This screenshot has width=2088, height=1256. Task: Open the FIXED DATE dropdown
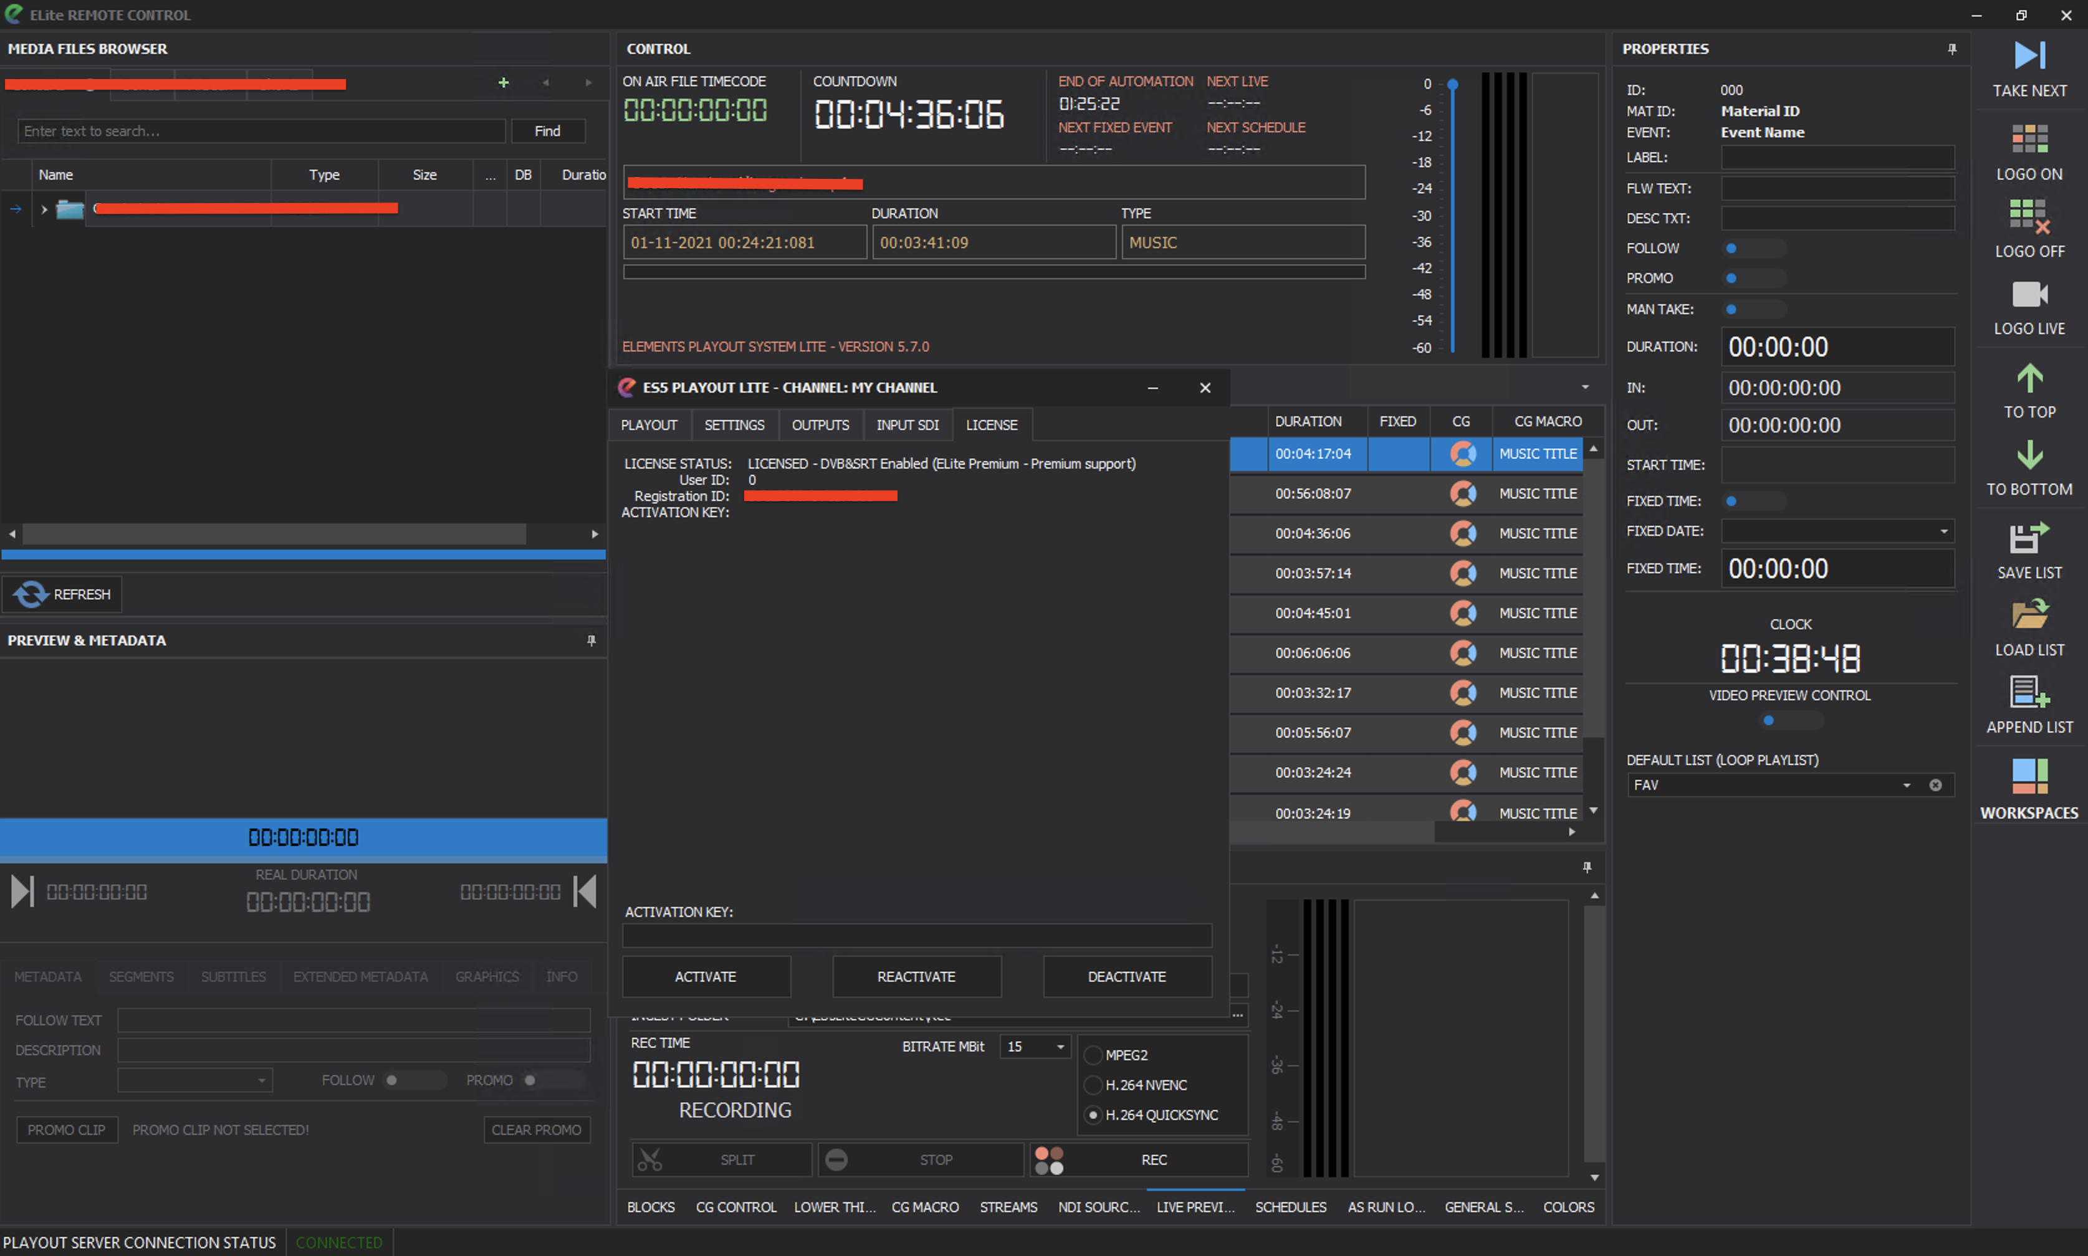tap(1943, 531)
